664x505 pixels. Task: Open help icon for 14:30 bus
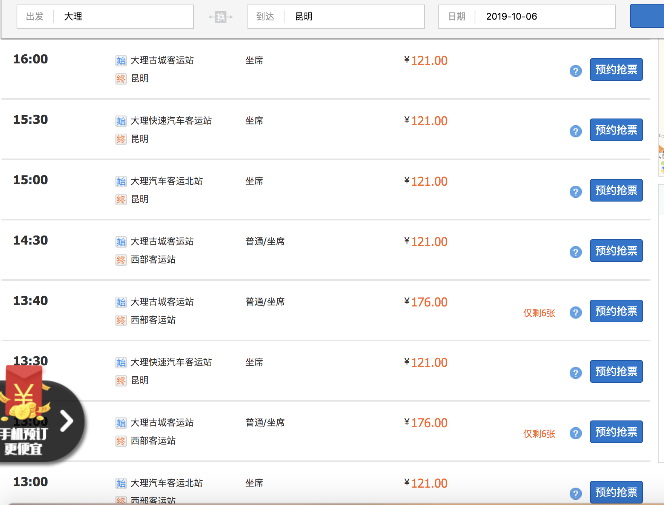pyautogui.click(x=575, y=252)
